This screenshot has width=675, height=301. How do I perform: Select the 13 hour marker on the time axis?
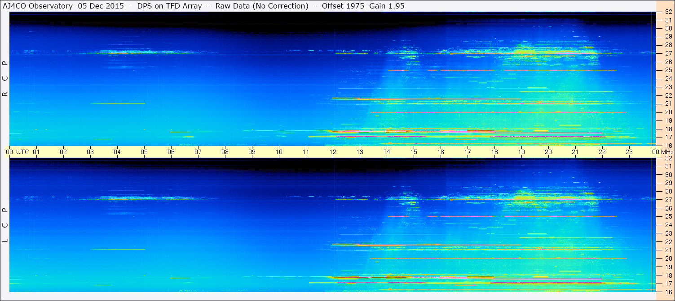tap(360, 152)
